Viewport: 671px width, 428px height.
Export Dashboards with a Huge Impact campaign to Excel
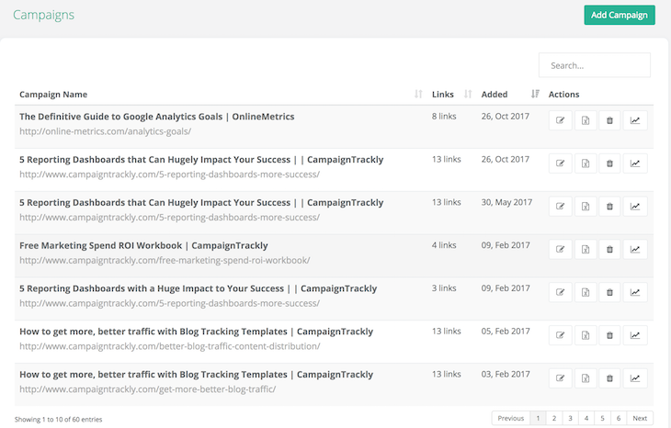(586, 292)
